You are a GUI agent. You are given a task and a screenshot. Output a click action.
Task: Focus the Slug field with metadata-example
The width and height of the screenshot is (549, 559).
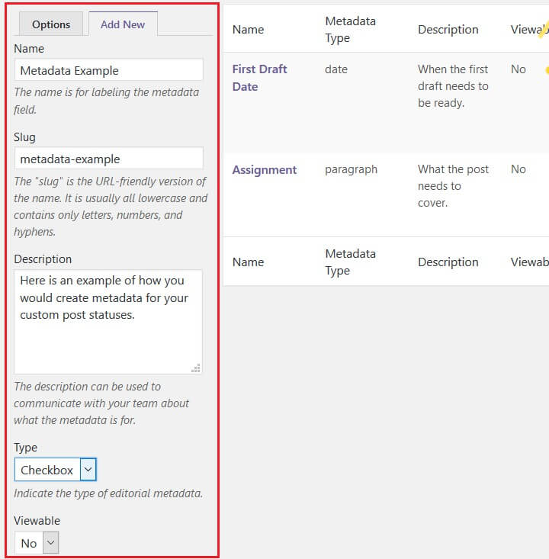(x=108, y=159)
